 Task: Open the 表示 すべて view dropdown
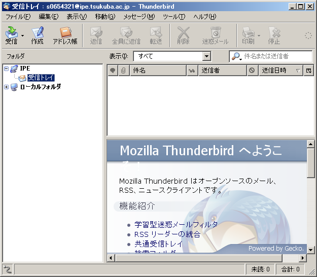172,56
